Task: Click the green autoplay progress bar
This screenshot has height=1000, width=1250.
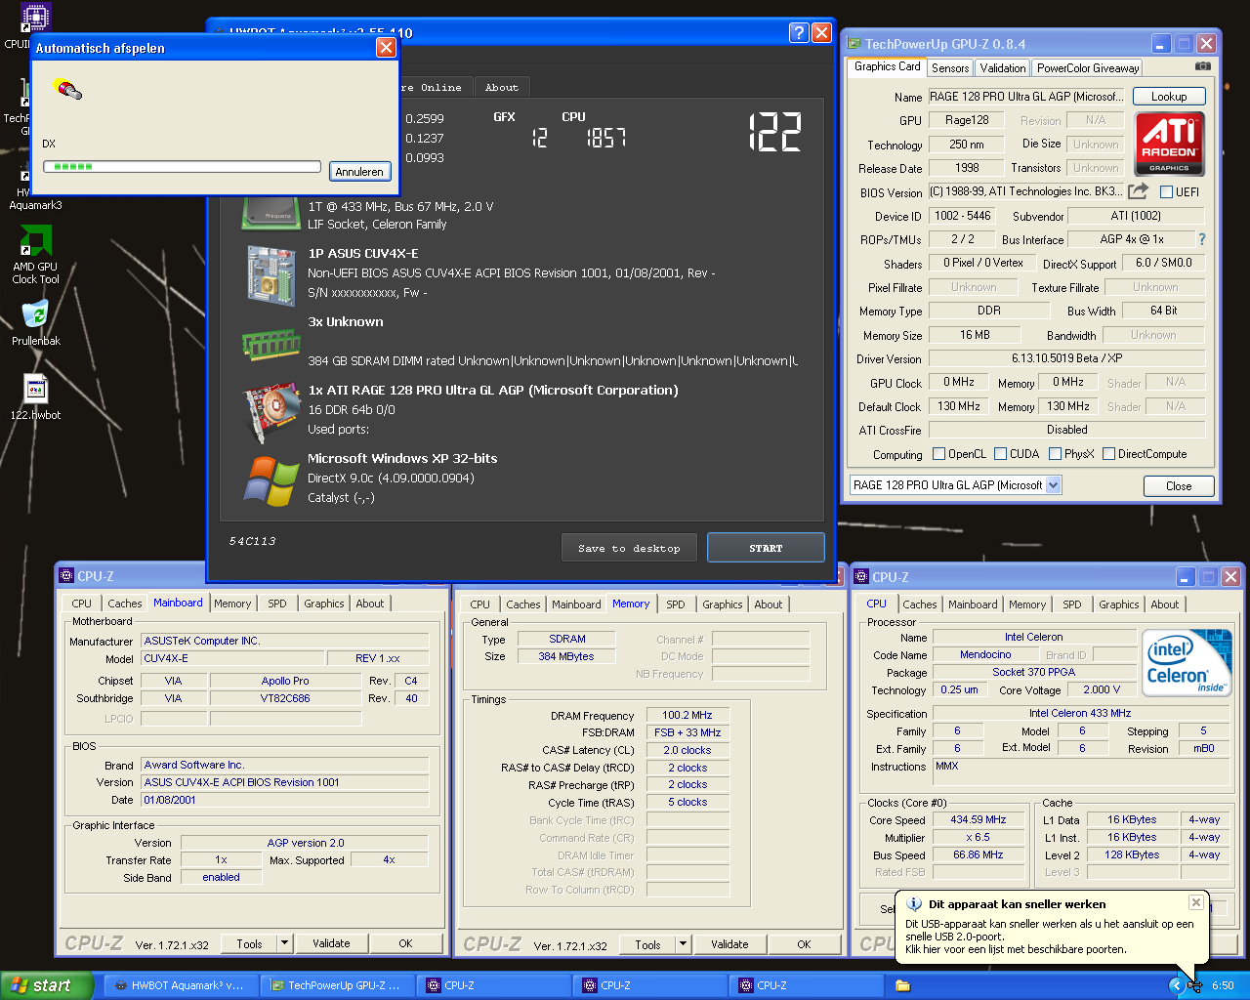Action: (182, 167)
